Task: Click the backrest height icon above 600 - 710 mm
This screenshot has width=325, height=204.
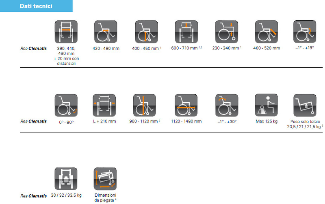Action: (186, 32)
